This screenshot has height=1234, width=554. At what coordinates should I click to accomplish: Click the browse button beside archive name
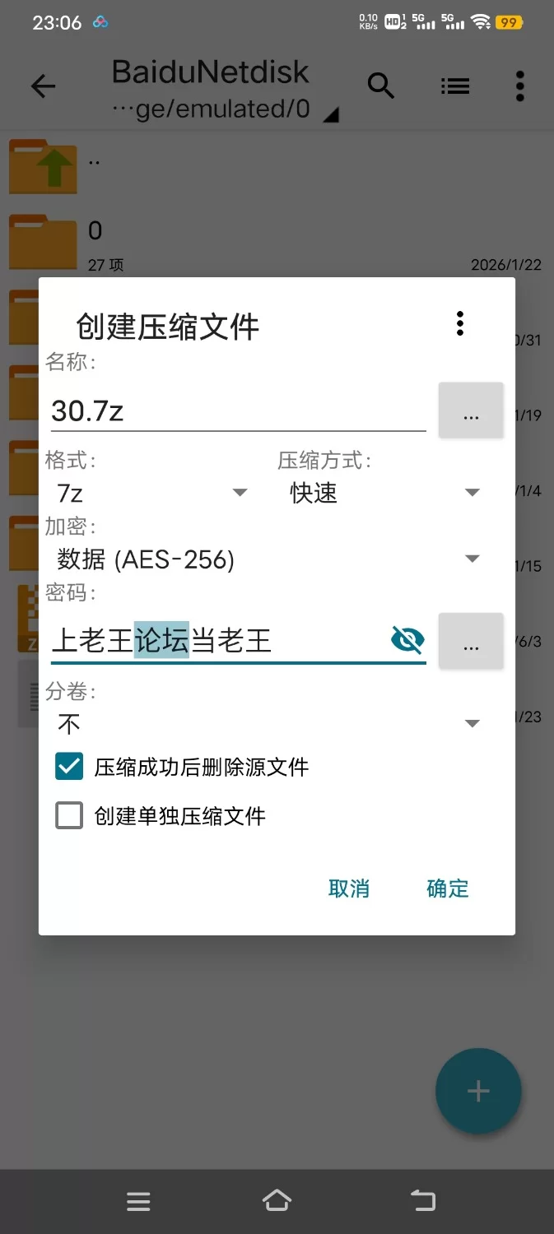coord(471,410)
